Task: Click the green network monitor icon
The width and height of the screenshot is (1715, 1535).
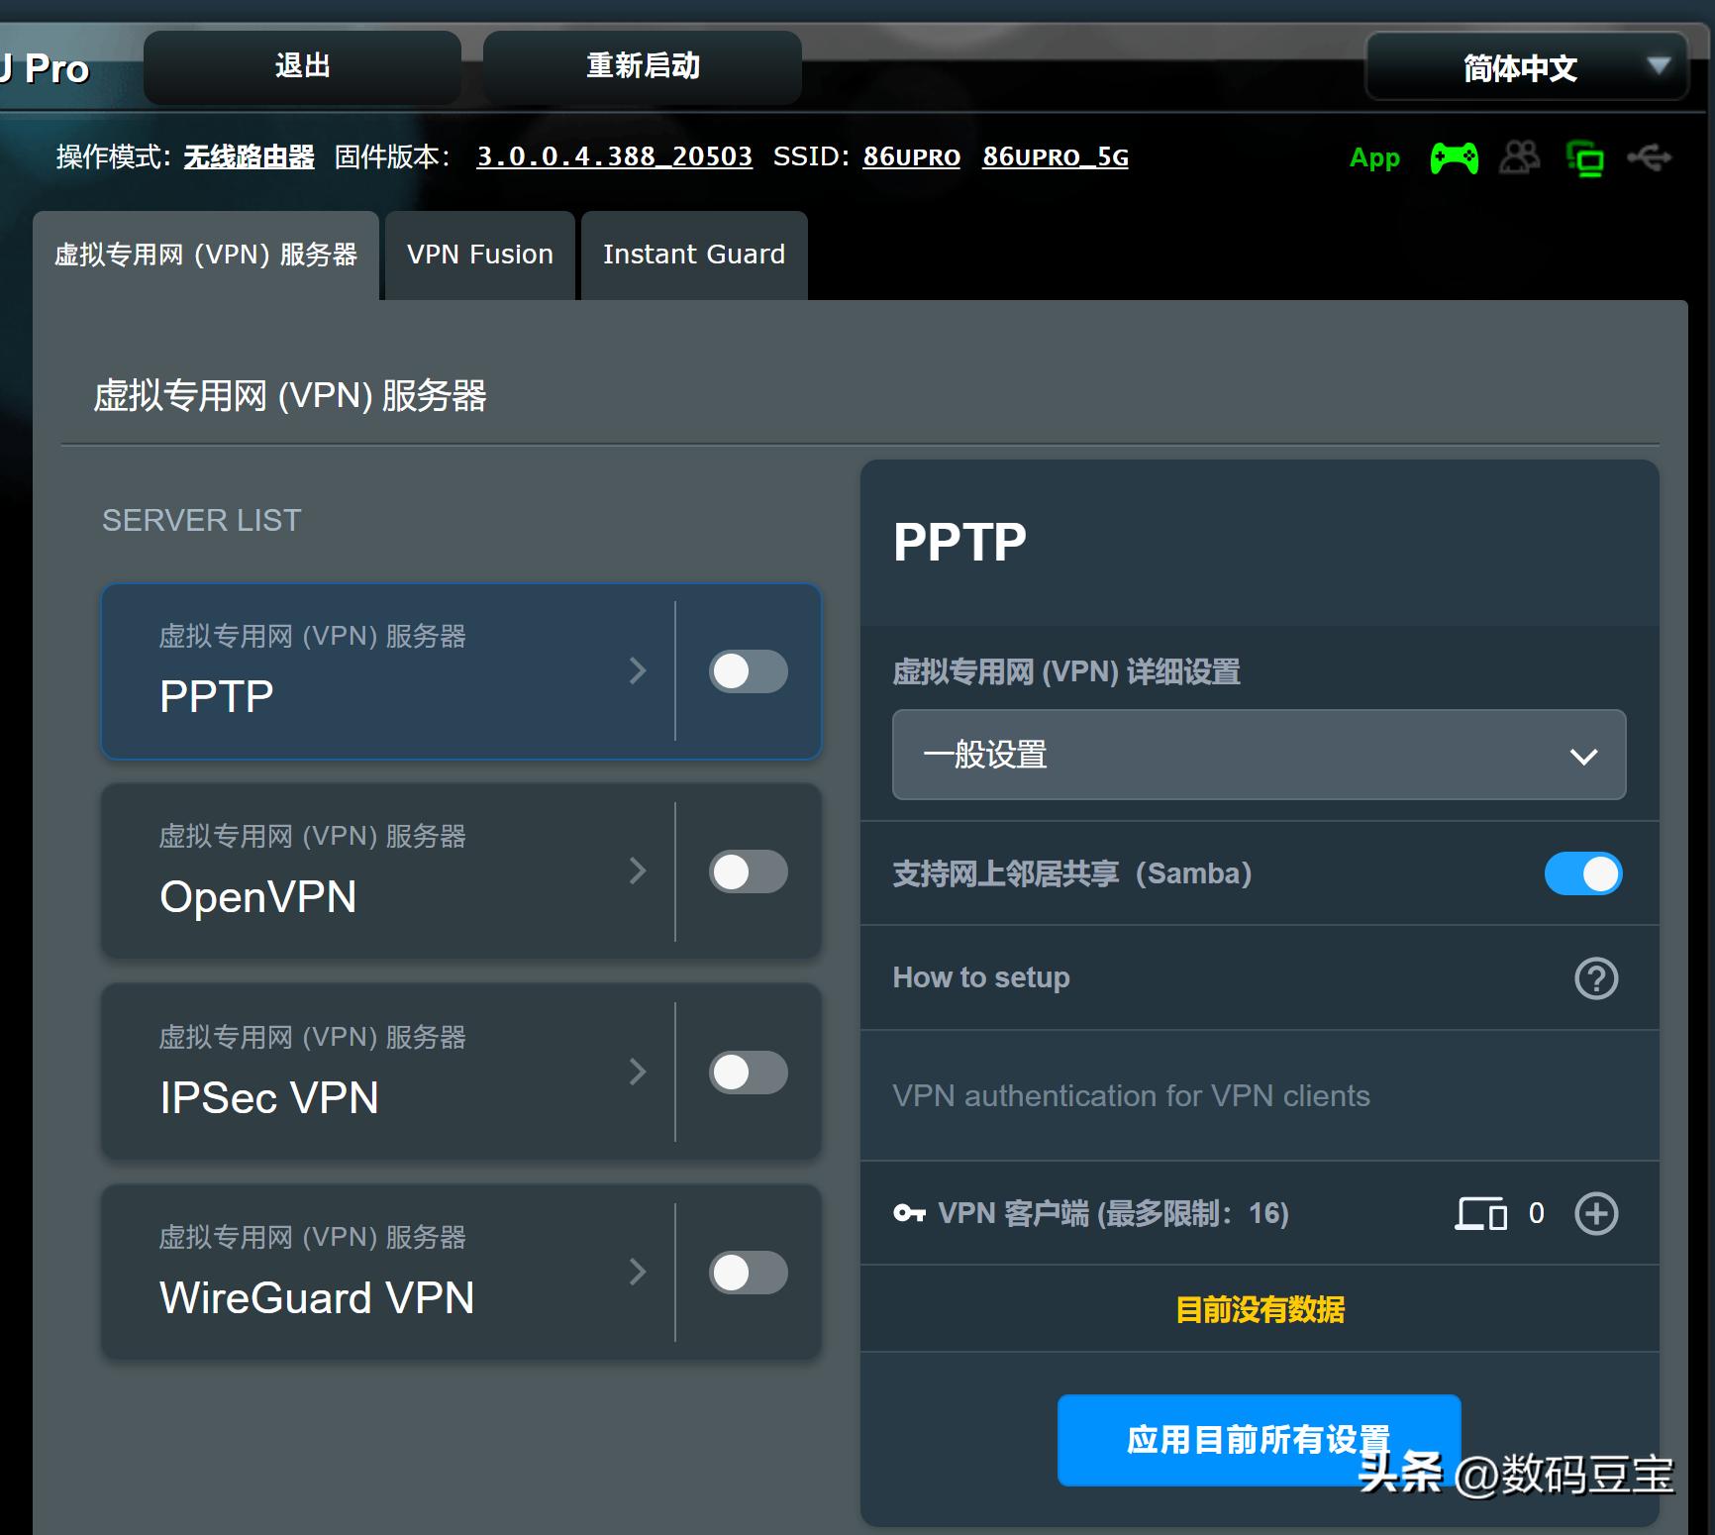Action: click(x=1584, y=158)
